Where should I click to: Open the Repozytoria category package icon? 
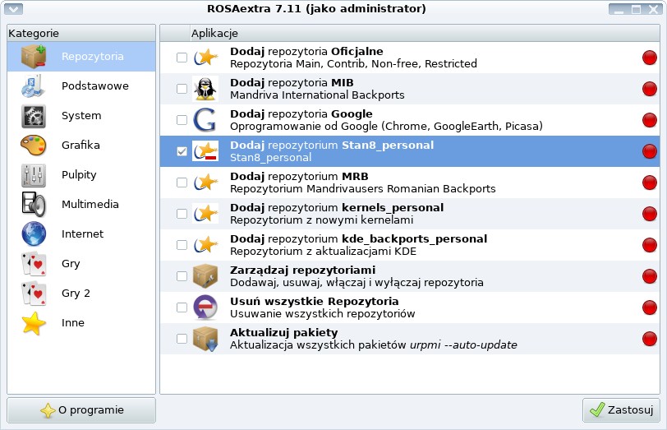point(34,56)
